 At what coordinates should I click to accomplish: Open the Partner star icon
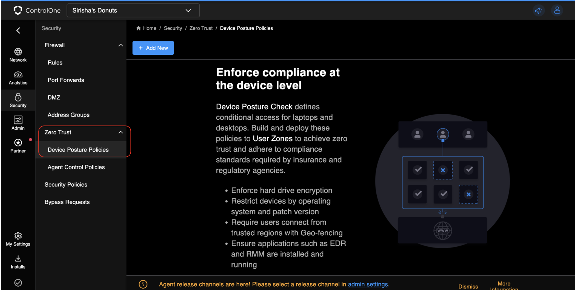pyautogui.click(x=18, y=143)
